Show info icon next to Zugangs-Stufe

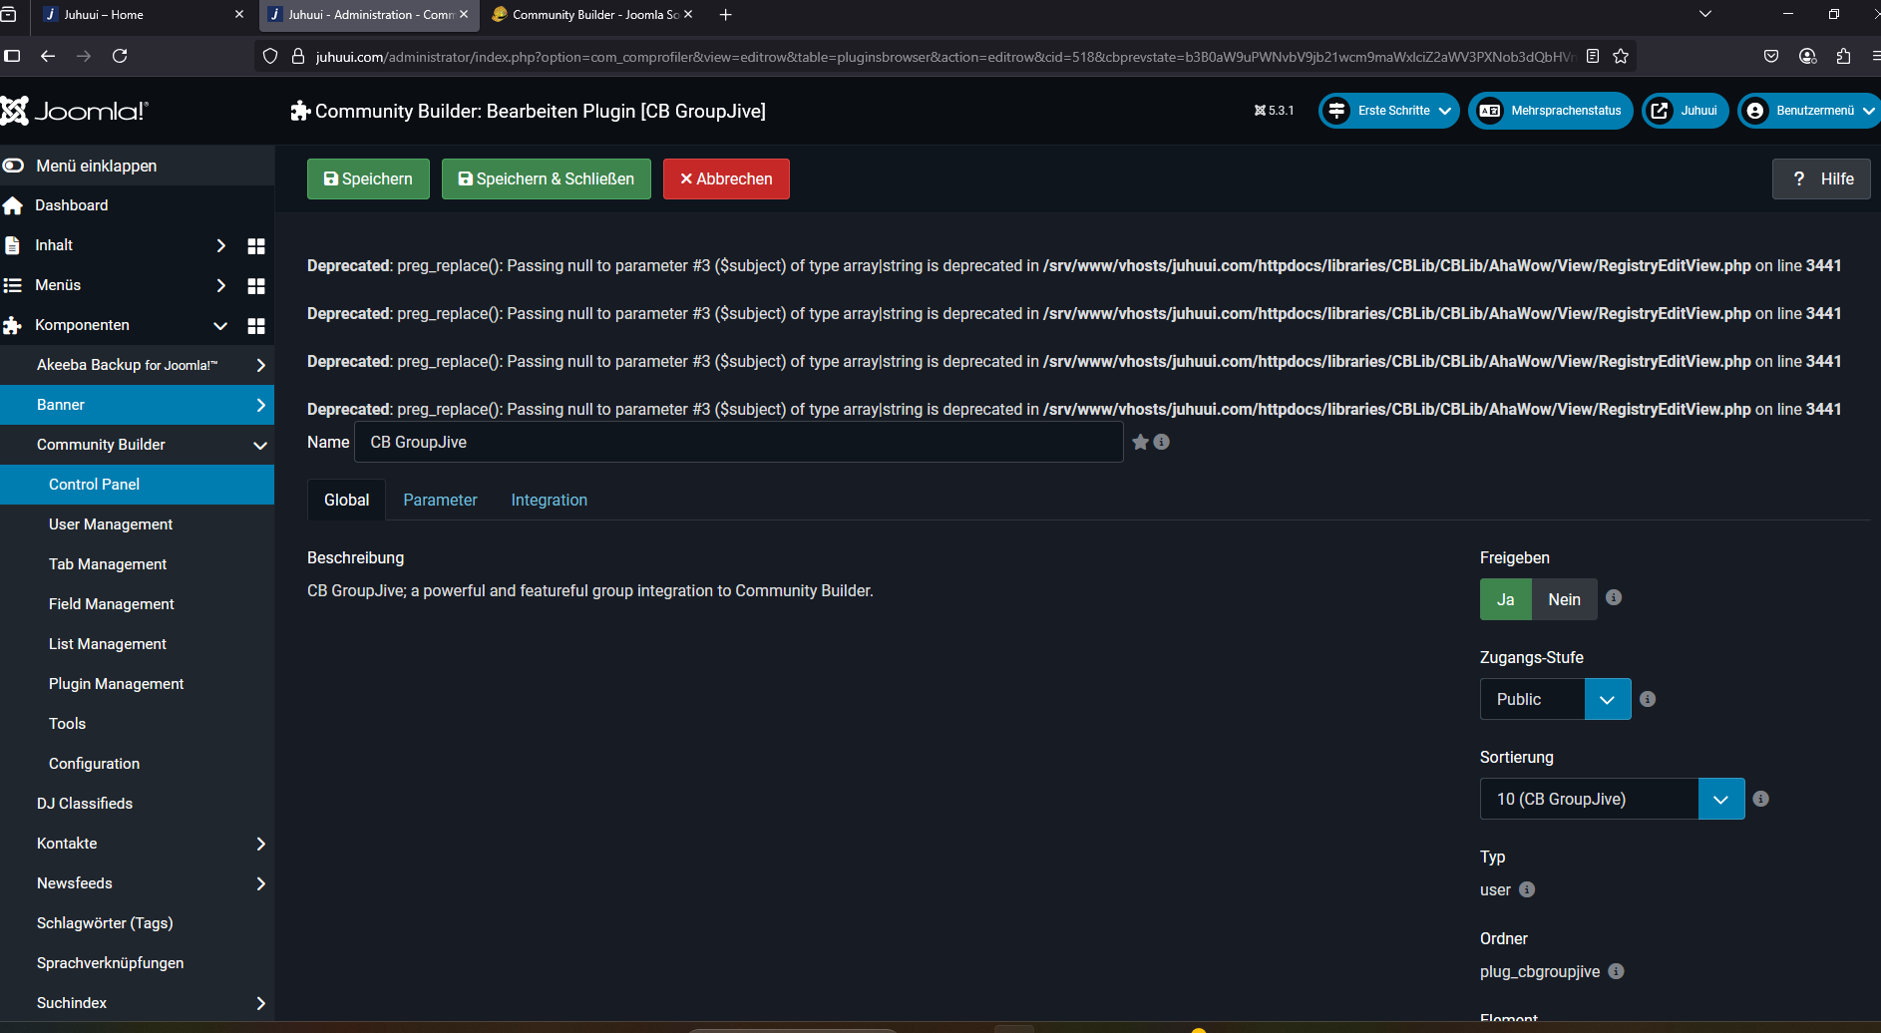[1648, 699]
